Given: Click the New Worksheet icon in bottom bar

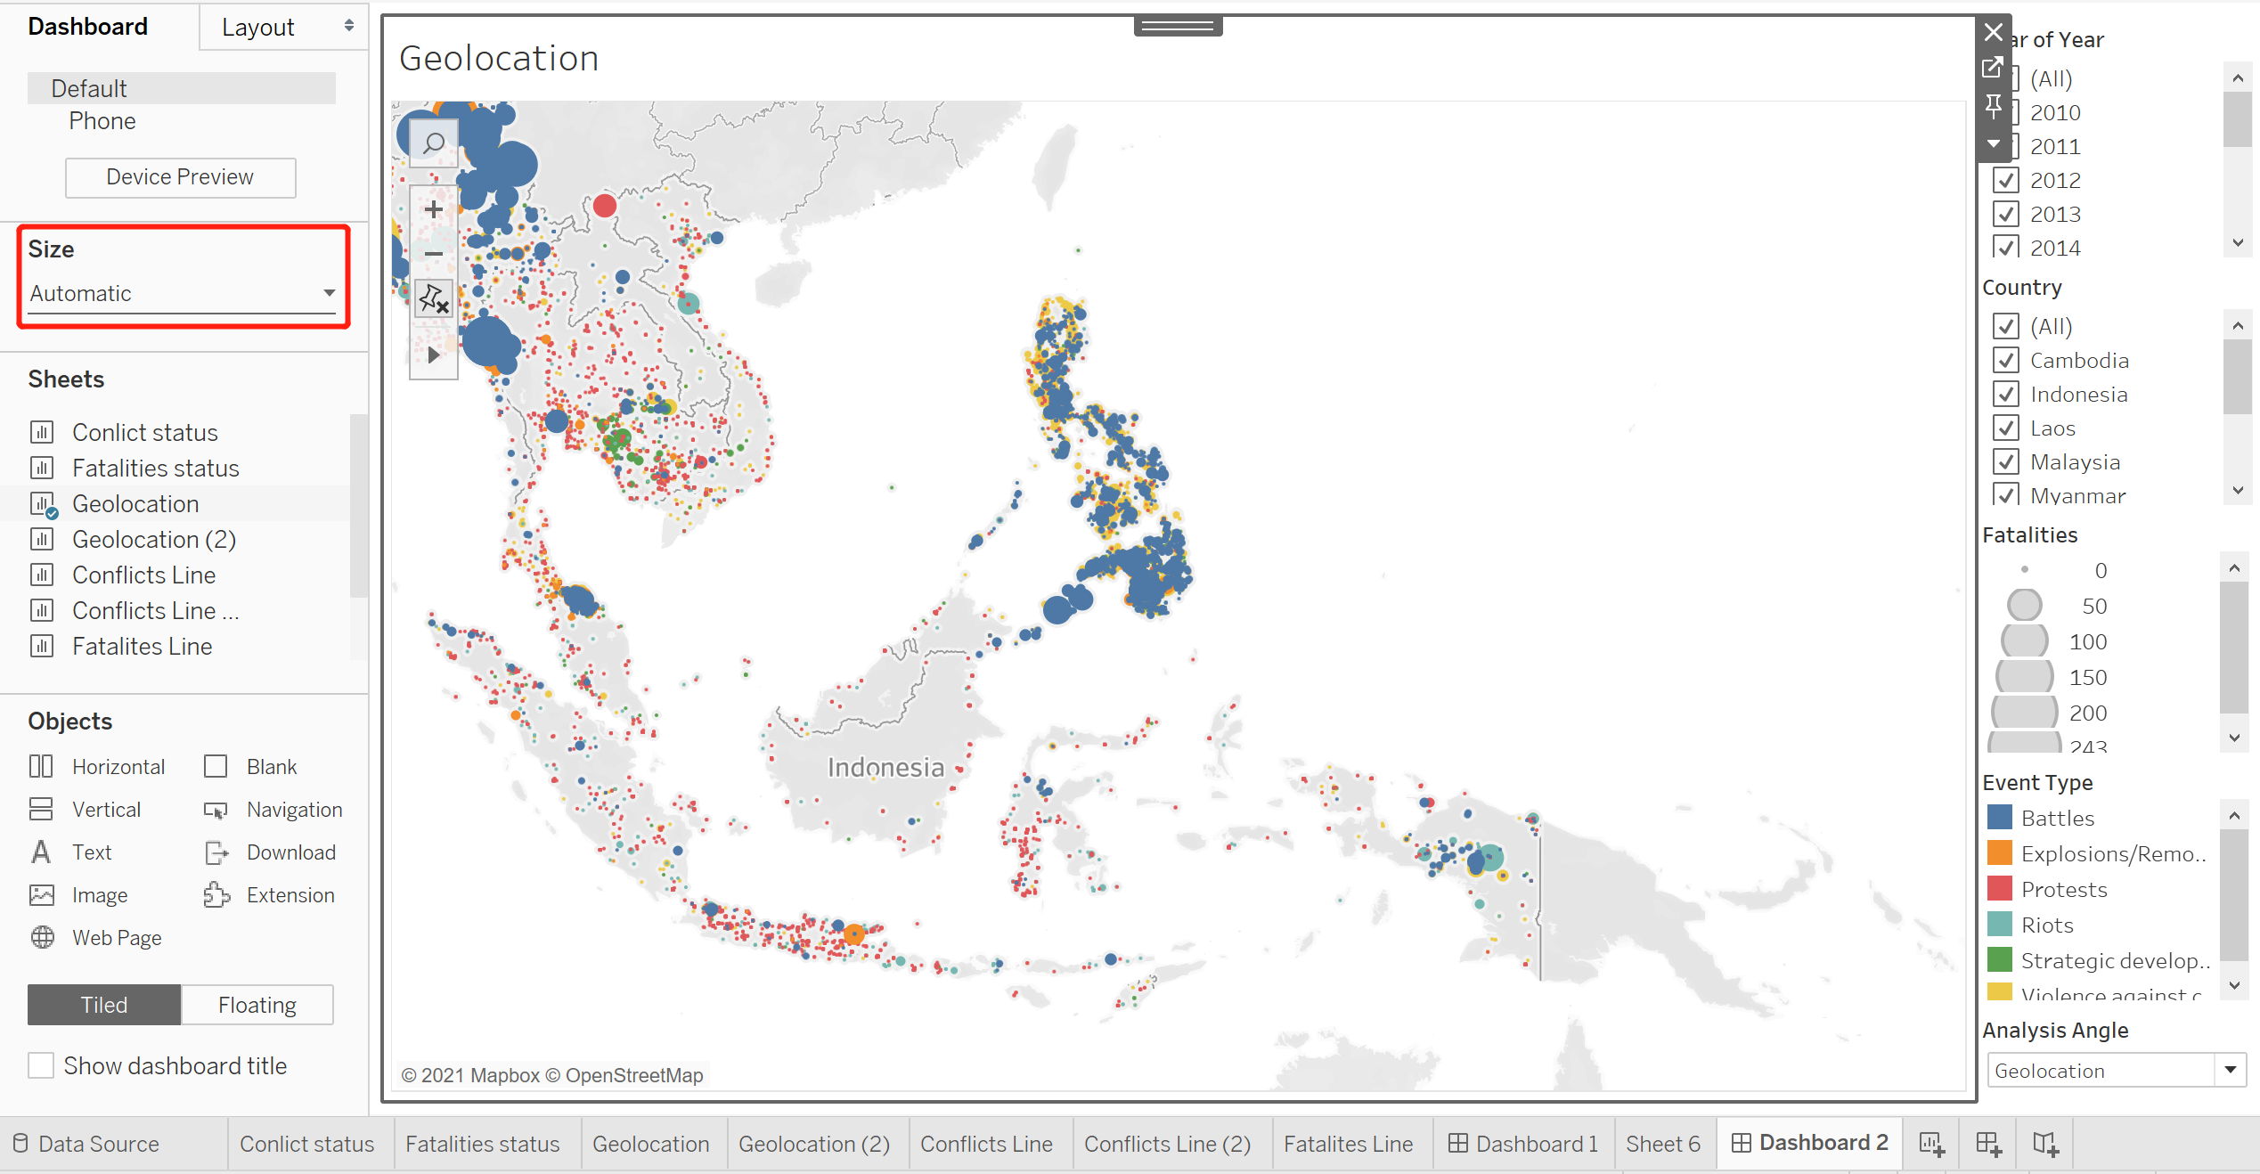Looking at the screenshot, I should [1931, 1144].
